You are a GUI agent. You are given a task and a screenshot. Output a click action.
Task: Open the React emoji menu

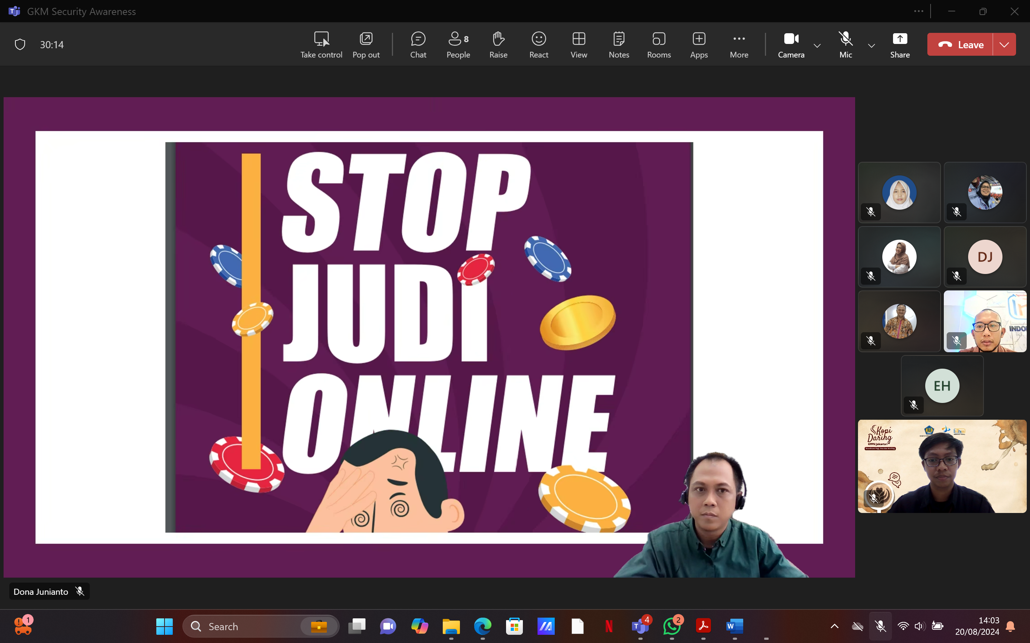[x=538, y=44]
